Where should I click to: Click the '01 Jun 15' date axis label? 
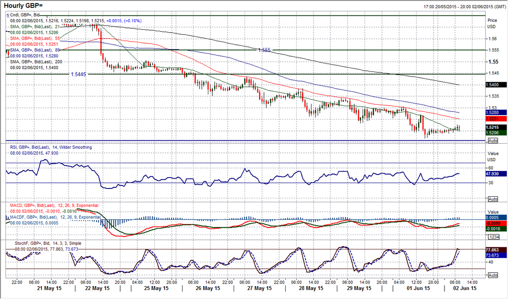[x=418, y=288]
